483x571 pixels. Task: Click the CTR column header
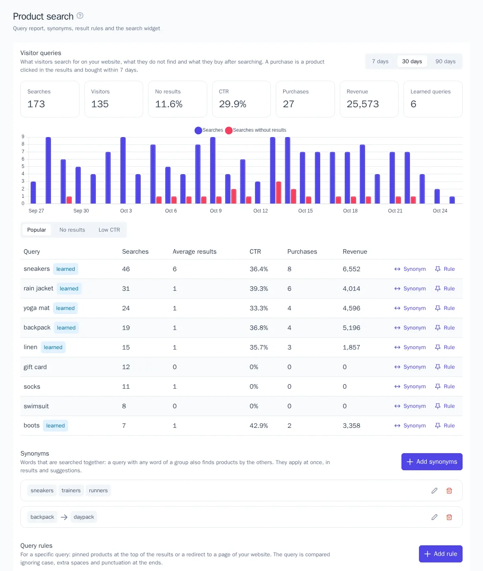coord(255,252)
